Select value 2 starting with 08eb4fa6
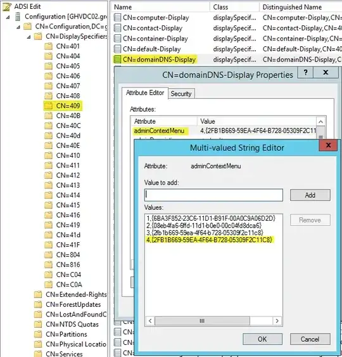342x357 pixels. [x=204, y=226]
